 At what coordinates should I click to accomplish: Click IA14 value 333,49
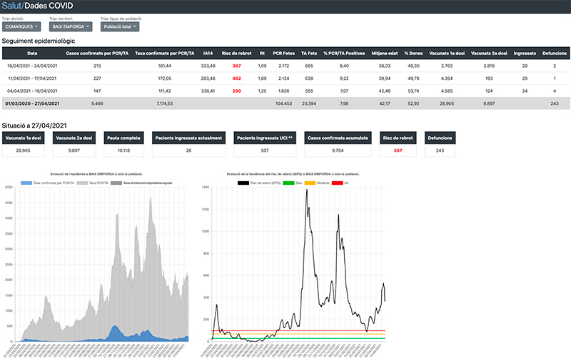coord(208,66)
